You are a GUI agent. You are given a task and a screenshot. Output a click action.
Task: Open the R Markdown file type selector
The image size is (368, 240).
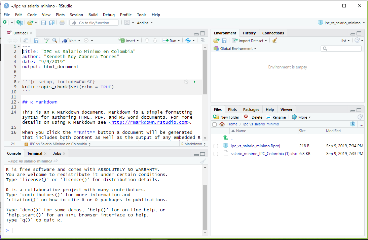click(x=193, y=144)
